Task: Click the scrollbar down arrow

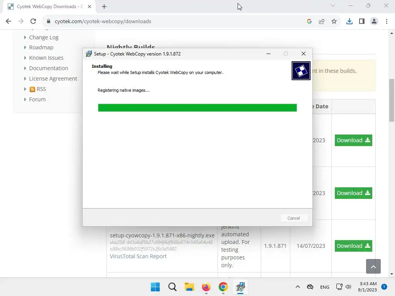Action: pyautogui.click(x=392, y=274)
